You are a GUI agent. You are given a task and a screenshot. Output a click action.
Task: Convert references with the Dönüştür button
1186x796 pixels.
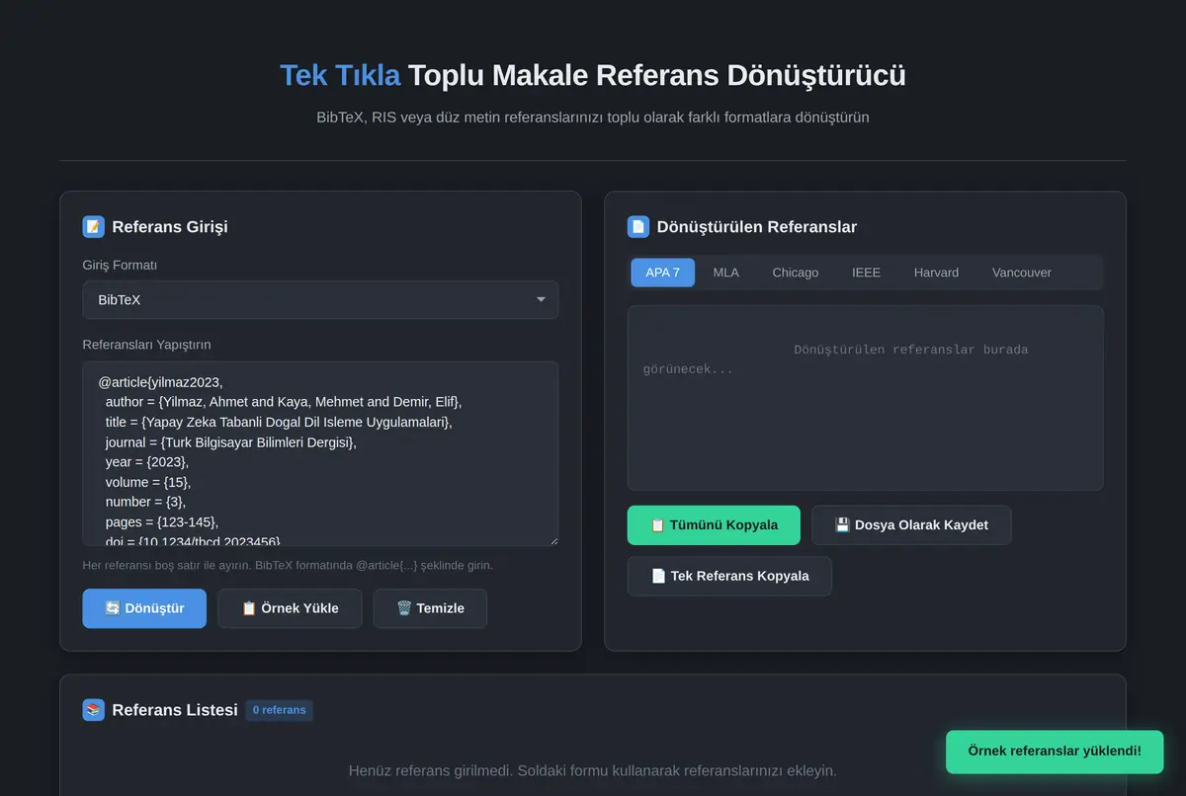point(144,608)
